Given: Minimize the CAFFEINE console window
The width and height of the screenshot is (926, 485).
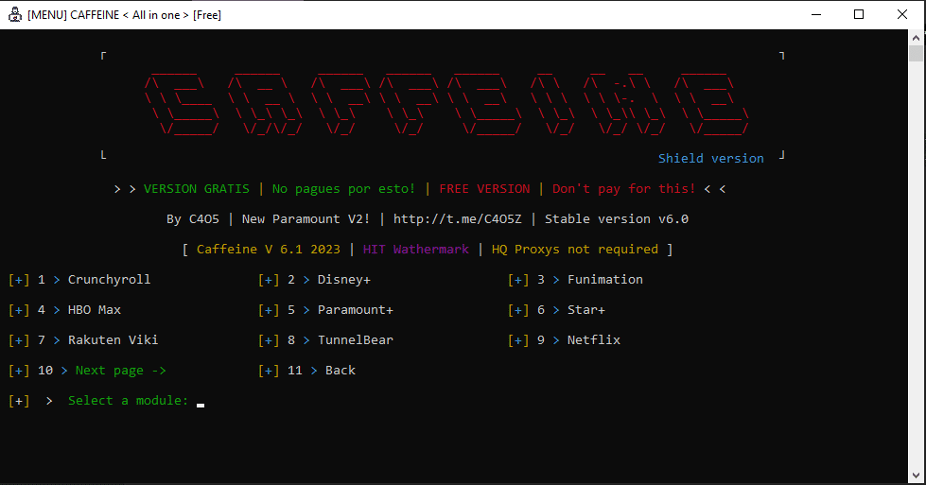Looking at the screenshot, I should pyautogui.click(x=816, y=14).
